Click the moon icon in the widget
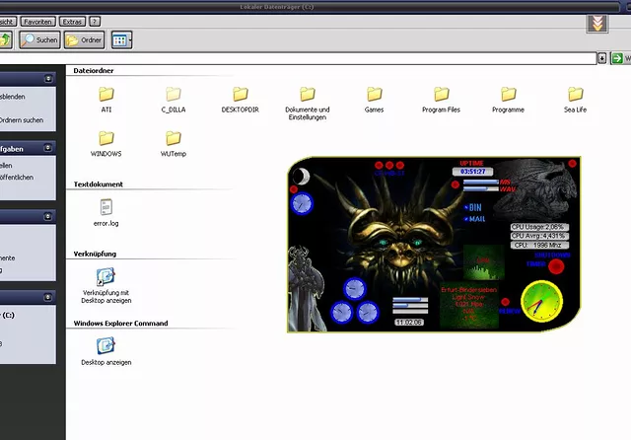The width and height of the screenshot is (631, 440). point(300,177)
